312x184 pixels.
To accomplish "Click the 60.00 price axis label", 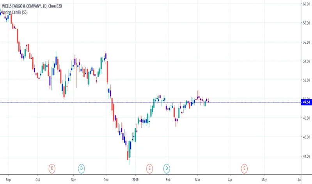I will [306, 4].
